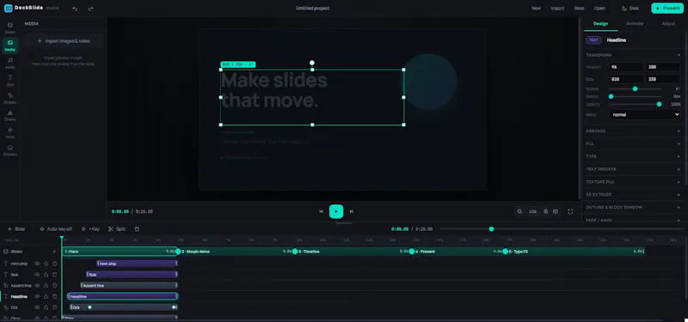Collapse the Transform section
688x322 pixels.
pyautogui.click(x=633, y=55)
